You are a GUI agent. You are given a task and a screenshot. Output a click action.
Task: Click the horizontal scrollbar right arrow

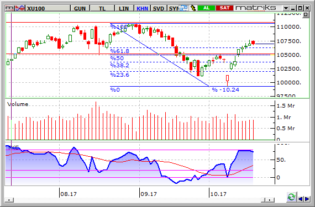(x=271, y=200)
